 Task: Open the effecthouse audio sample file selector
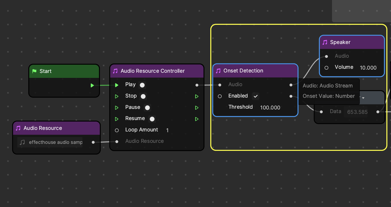50,142
